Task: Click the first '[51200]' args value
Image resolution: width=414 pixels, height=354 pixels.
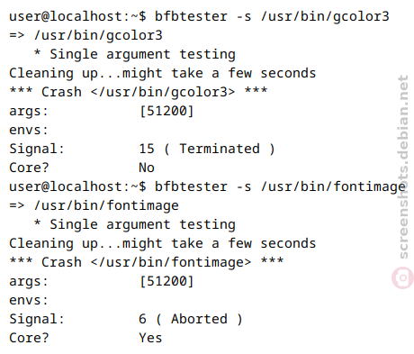Action: (x=166, y=111)
